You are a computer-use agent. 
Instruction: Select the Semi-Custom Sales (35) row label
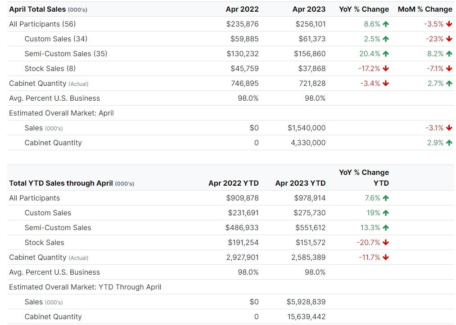(66, 54)
